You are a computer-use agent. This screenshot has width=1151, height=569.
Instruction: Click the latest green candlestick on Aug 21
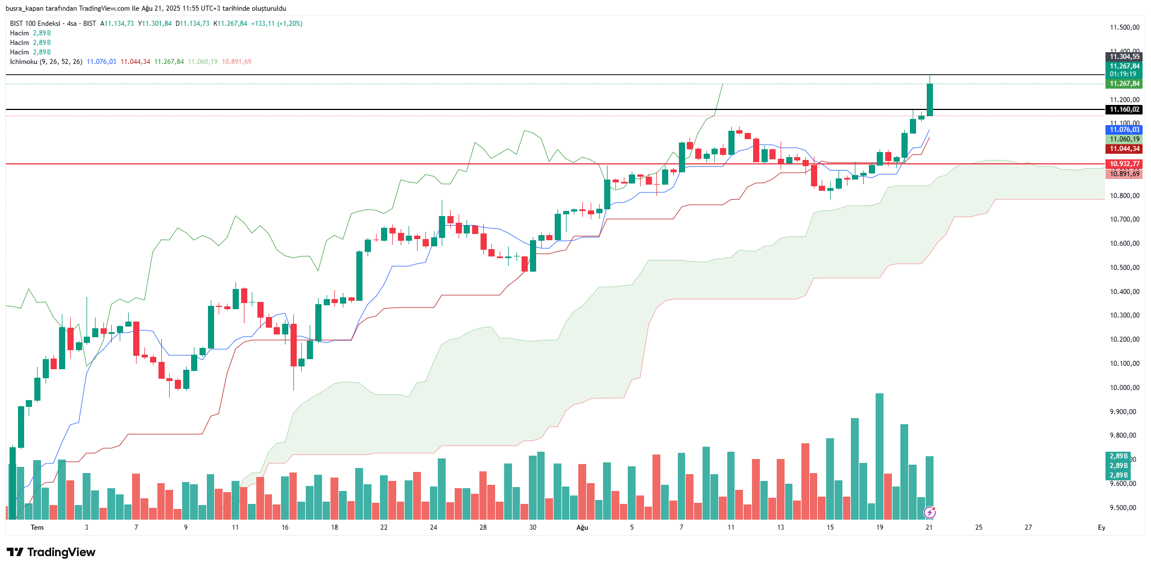pos(930,99)
